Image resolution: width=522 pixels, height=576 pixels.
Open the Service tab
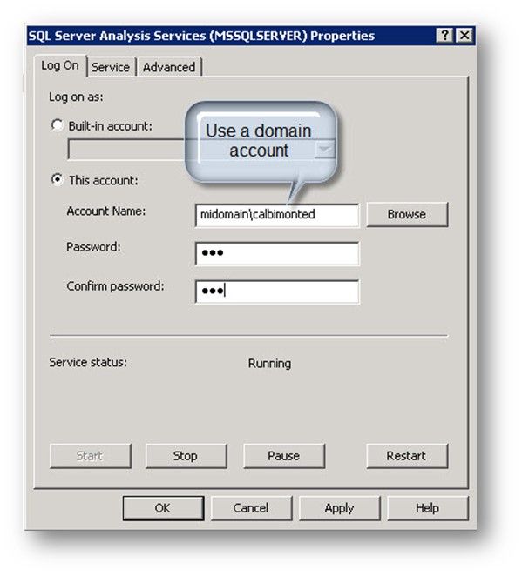[111, 68]
